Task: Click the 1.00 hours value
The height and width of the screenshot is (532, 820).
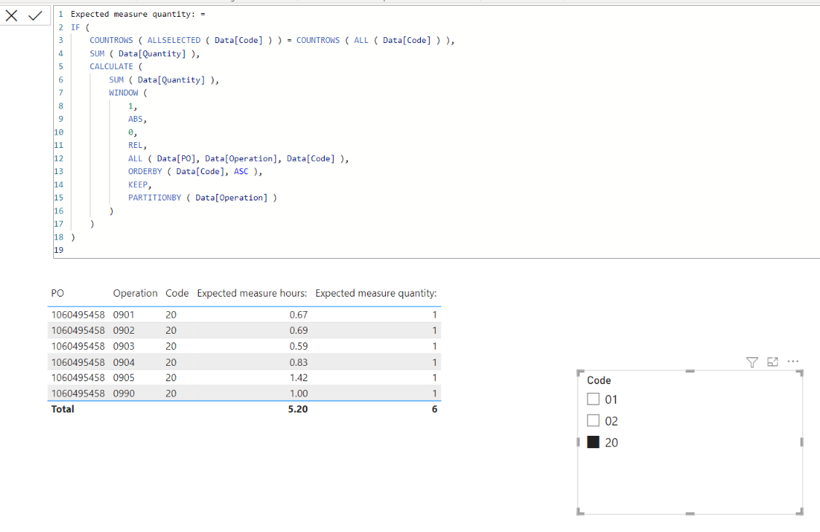Action: [299, 394]
